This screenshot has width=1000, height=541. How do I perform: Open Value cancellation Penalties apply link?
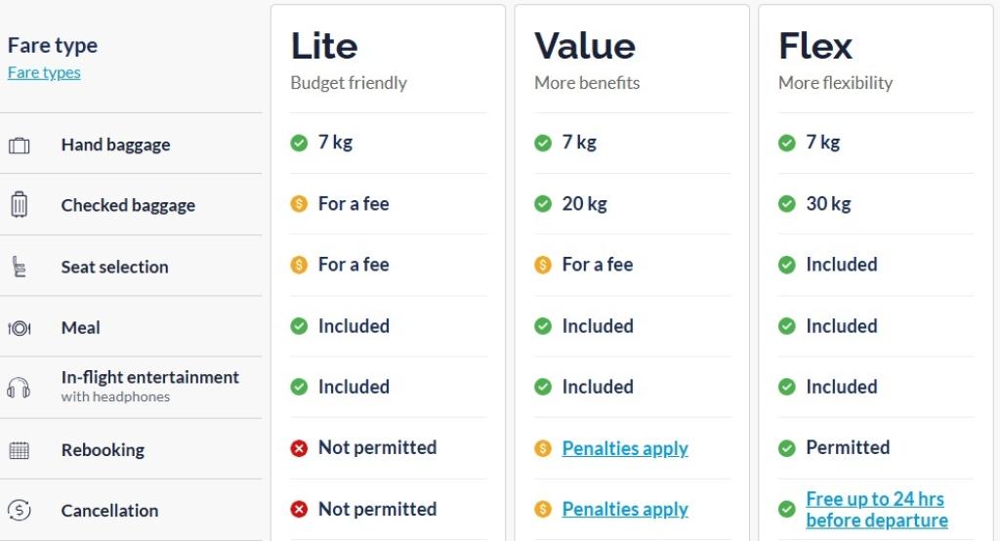click(x=625, y=509)
